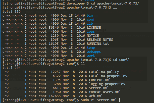Viewport: 154px width, 103px height.
Task: Click the catalina.properties file name
Action: coord(108,76)
